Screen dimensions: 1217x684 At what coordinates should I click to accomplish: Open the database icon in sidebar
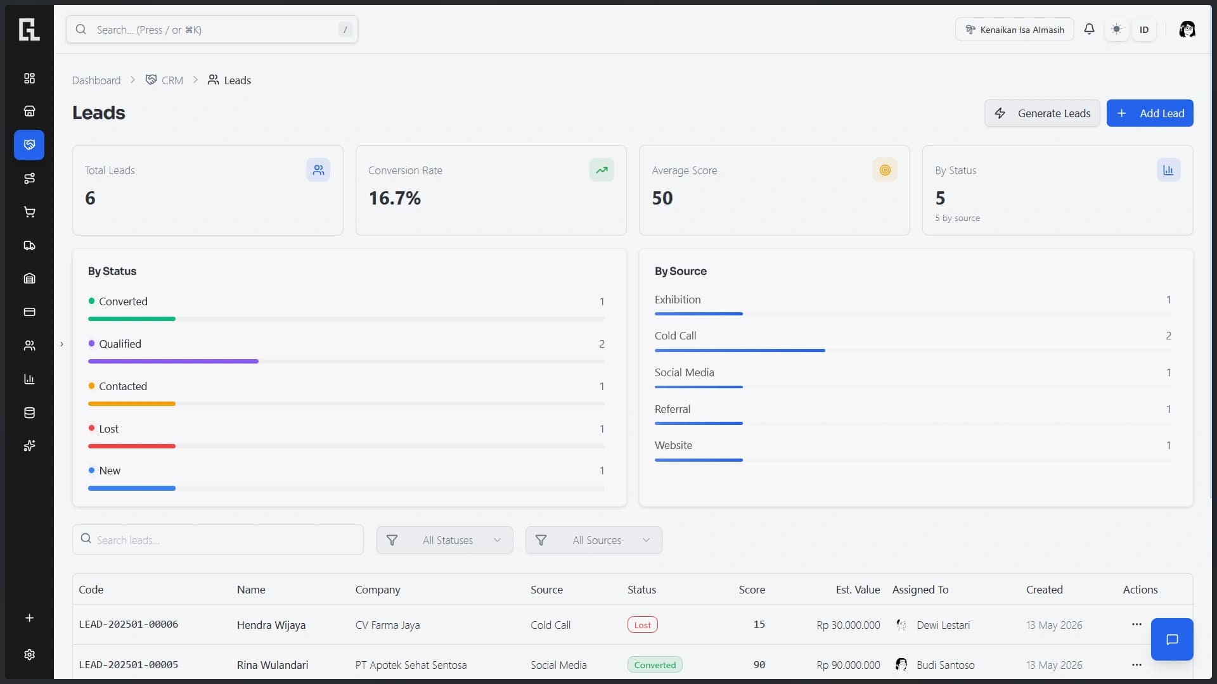click(29, 413)
